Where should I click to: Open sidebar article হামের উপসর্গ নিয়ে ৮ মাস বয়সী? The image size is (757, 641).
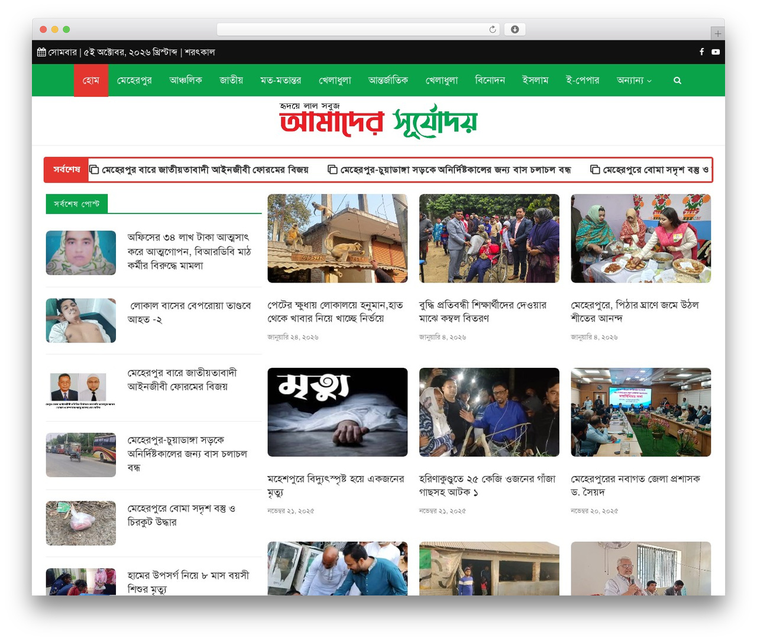(188, 582)
